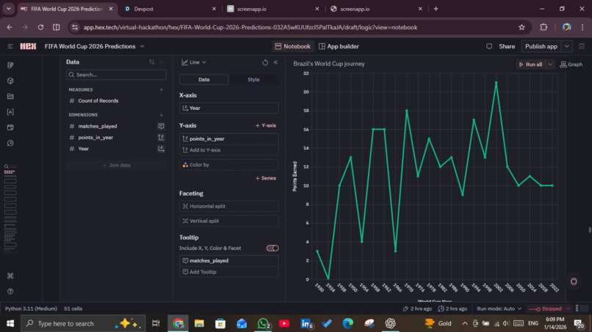Viewport: 592px width, 332px height.
Task: Expand the kernel Stopped dropdown arrow
Action: click(568, 309)
